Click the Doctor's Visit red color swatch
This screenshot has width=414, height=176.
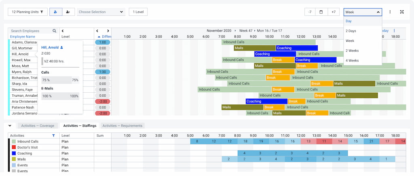[14, 147]
